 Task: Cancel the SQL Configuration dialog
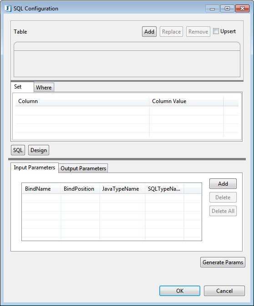[224, 291]
